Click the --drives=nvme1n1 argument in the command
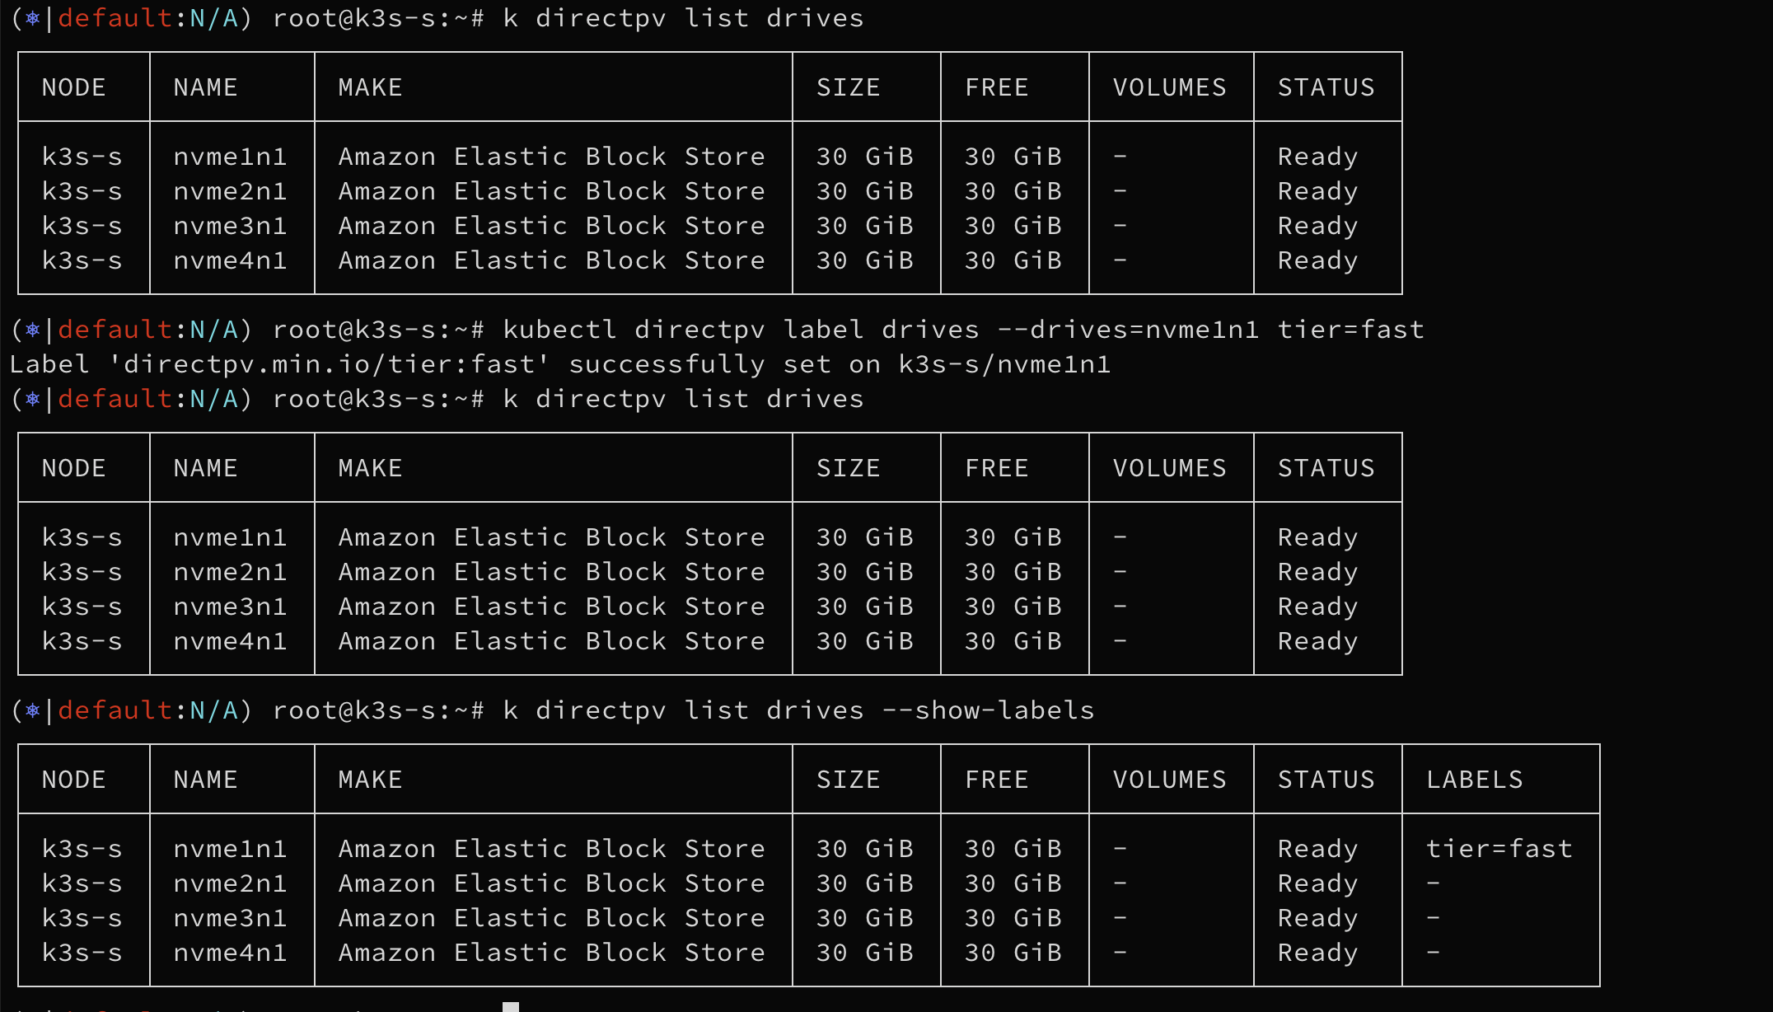 pos(1128,330)
